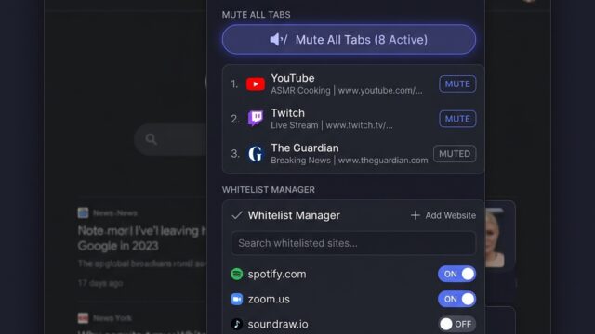595x334 pixels.
Task: Focus the Search whitelisted sites field
Action: pos(353,243)
